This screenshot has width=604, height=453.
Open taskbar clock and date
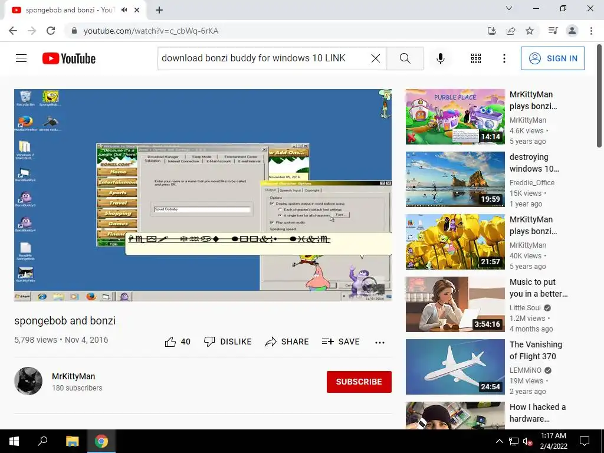[553, 441]
